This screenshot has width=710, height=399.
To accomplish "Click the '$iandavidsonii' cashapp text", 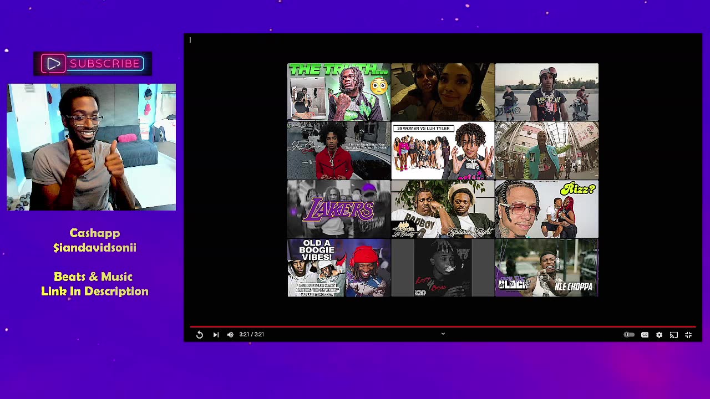I will [x=95, y=248].
